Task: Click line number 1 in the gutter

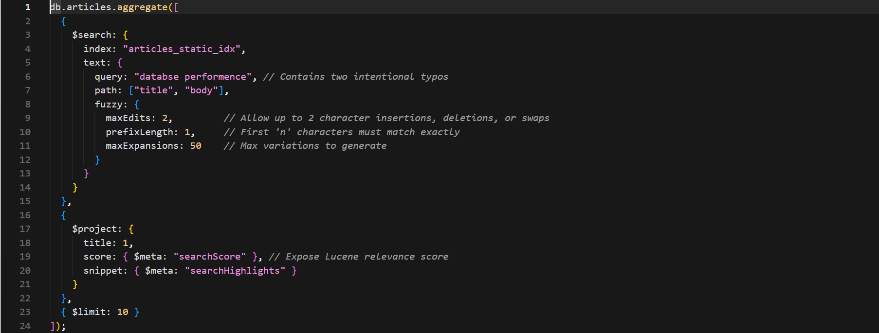Action: [28, 7]
